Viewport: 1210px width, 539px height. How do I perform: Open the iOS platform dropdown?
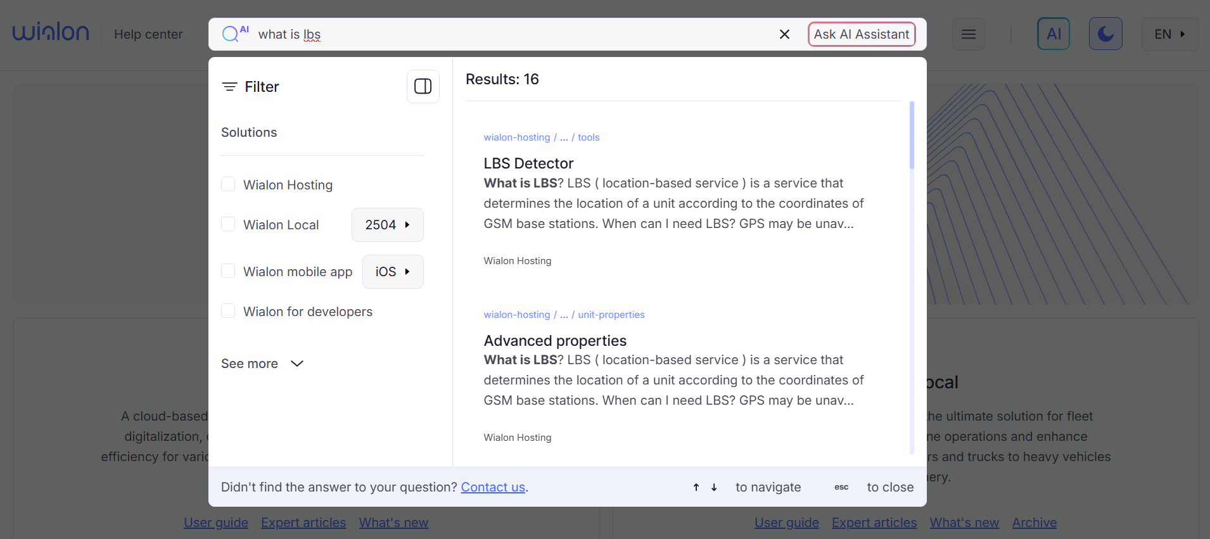pyautogui.click(x=393, y=272)
